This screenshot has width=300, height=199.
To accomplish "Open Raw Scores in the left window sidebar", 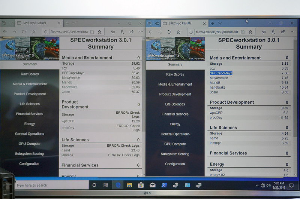I will (x=30, y=74).
